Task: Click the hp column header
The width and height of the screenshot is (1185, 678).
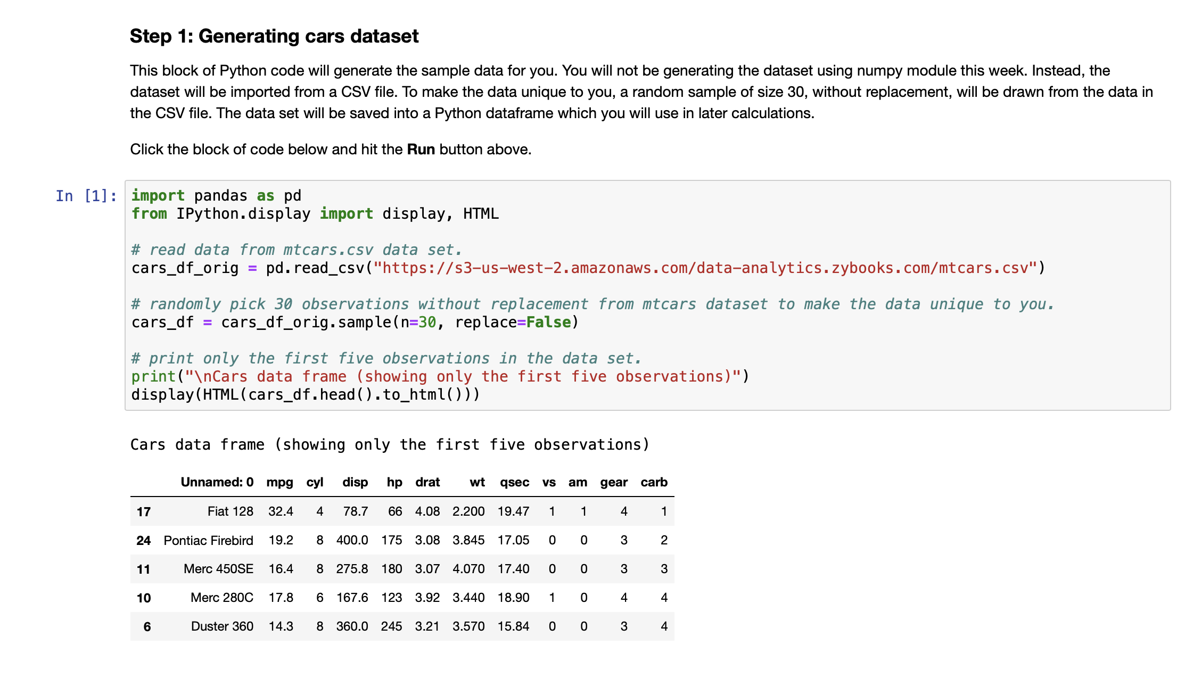Action: pyautogui.click(x=394, y=482)
